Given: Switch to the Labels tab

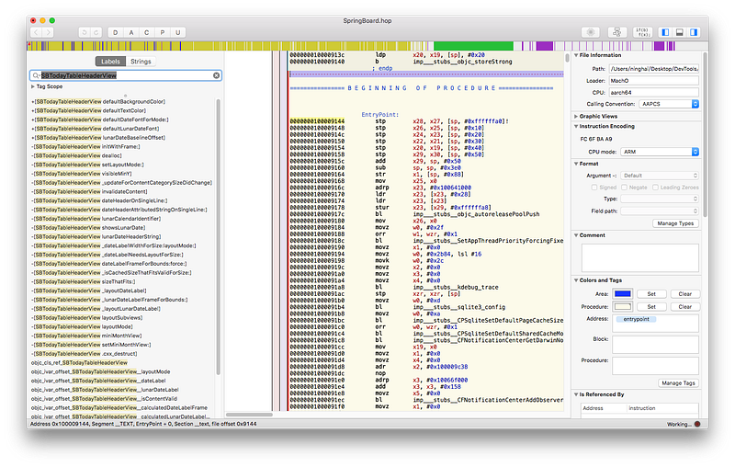Looking at the screenshot, I should [110, 62].
